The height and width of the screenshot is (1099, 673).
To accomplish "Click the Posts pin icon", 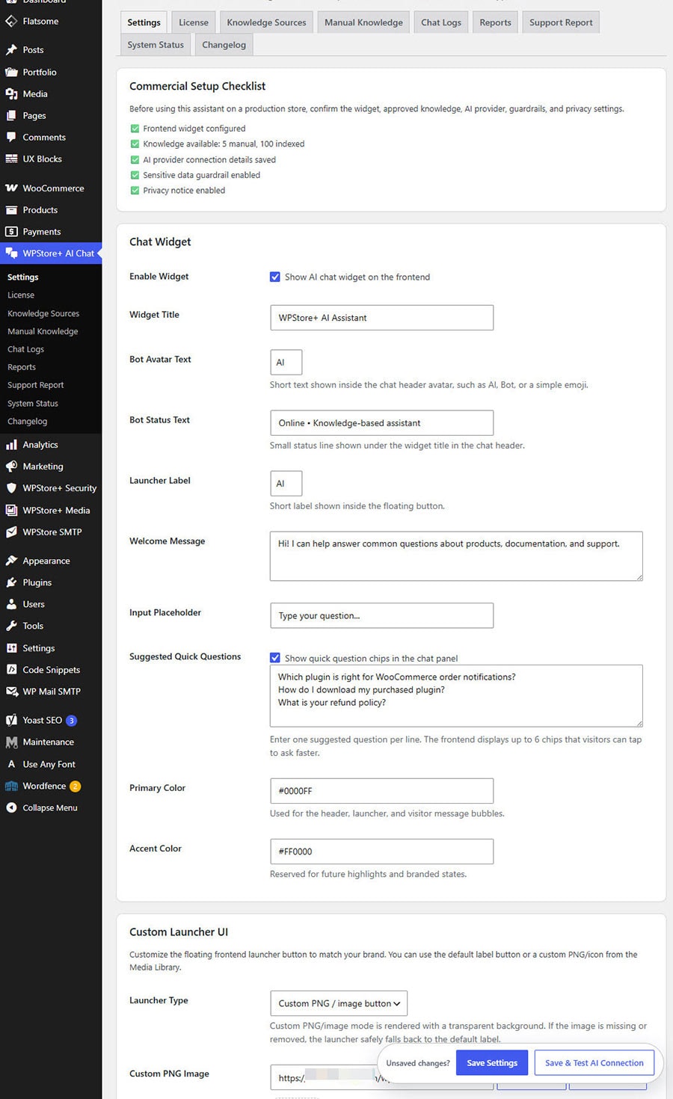I will (11, 50).
